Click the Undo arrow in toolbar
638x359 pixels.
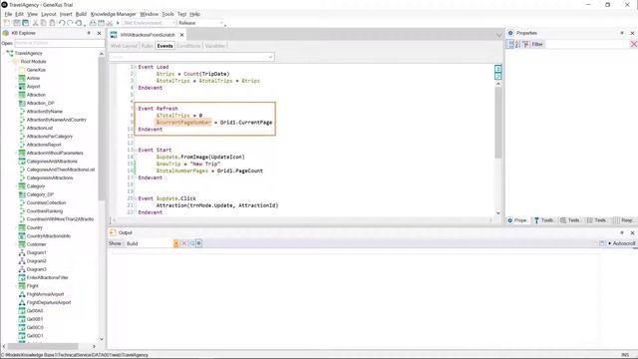point(62,23)
